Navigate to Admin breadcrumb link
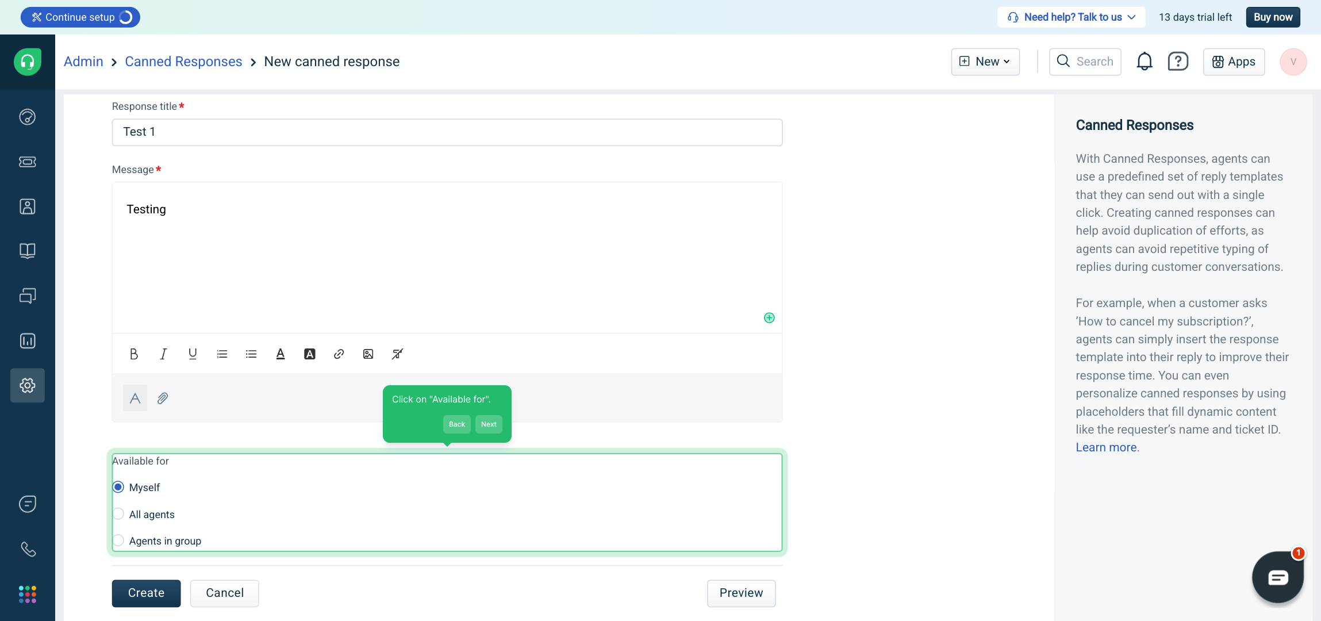The image size is (1321, 621). (83, 62)
